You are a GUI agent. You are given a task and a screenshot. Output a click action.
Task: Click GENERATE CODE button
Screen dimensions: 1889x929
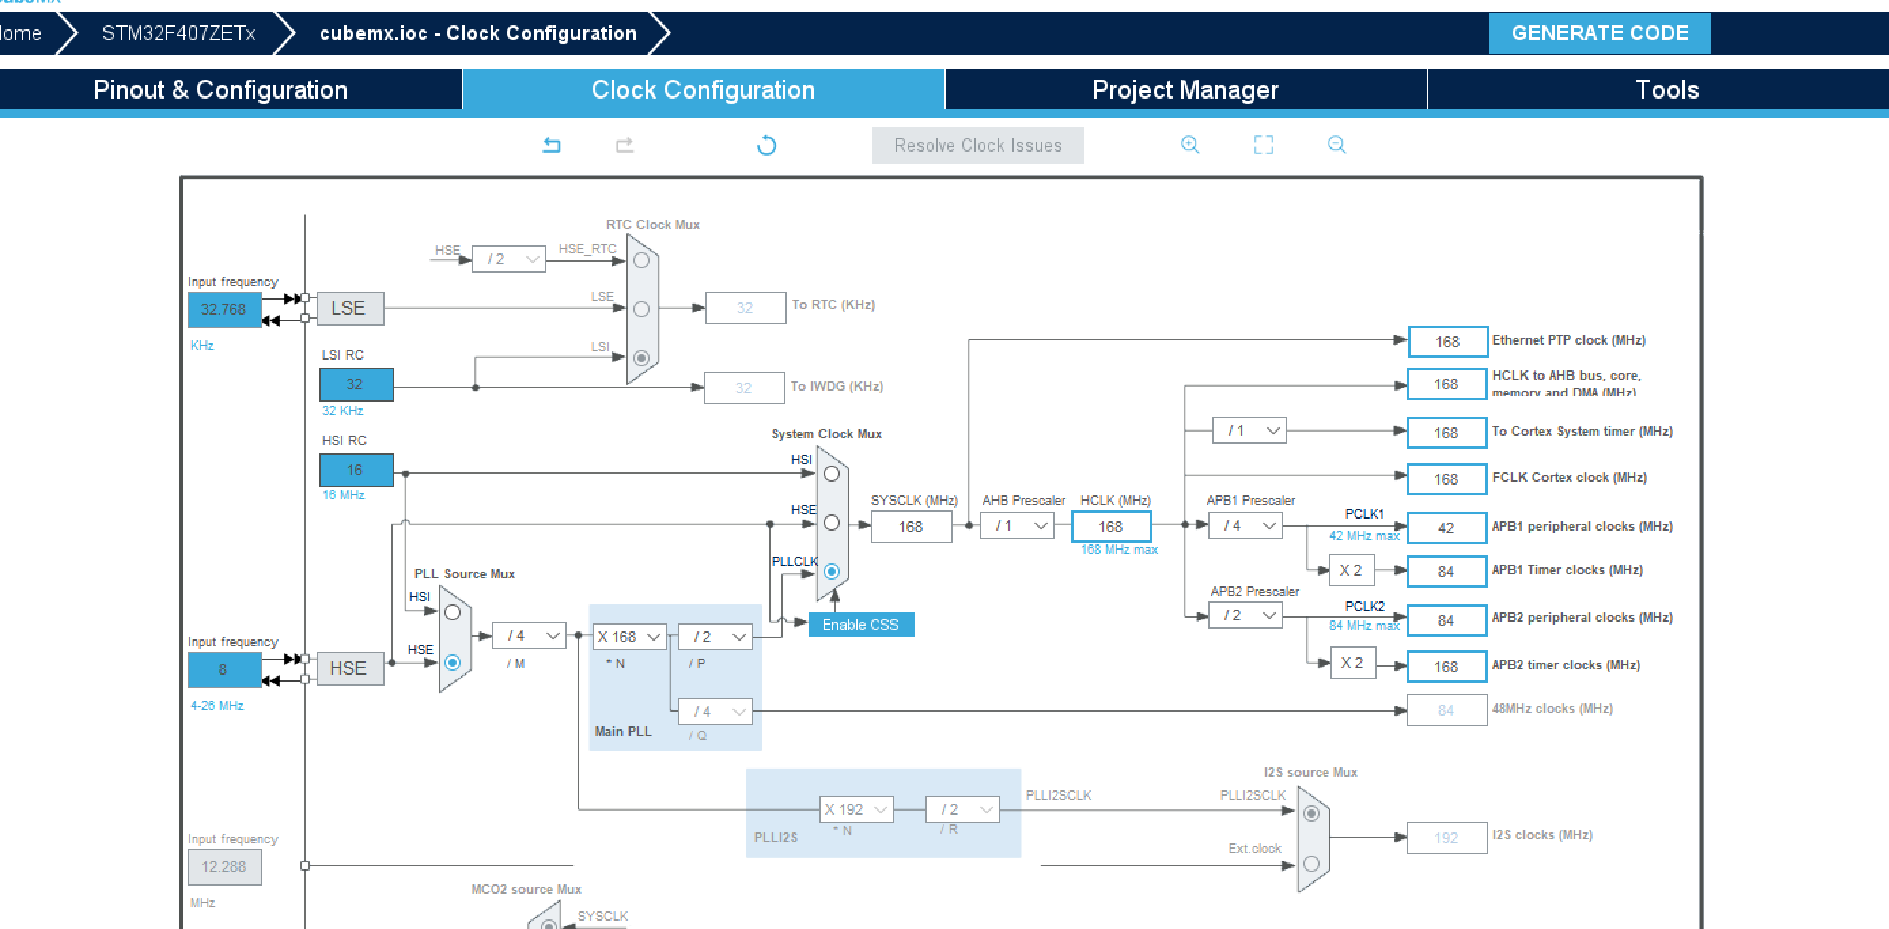point(1600,33)
